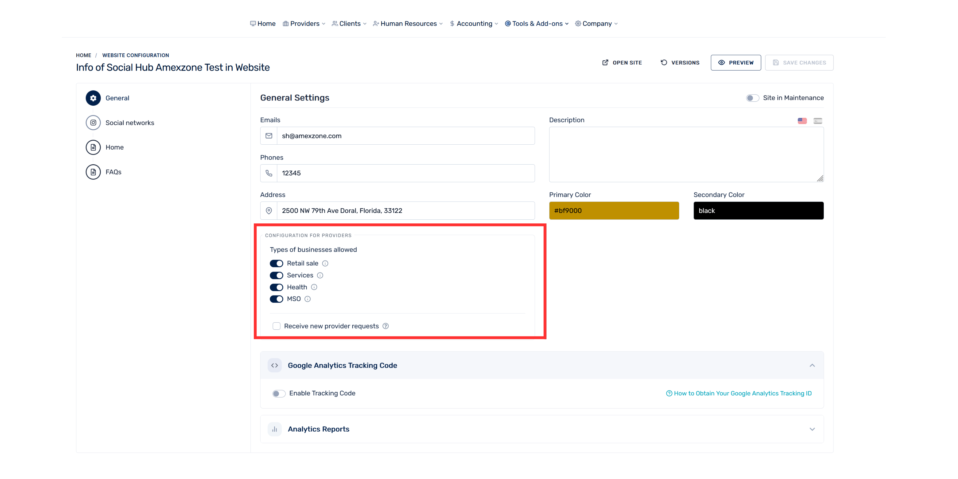This screenshot has height=479, width=958.
Task: Collapse Google Analytics Tracking Code section
Action: (812, 366)
